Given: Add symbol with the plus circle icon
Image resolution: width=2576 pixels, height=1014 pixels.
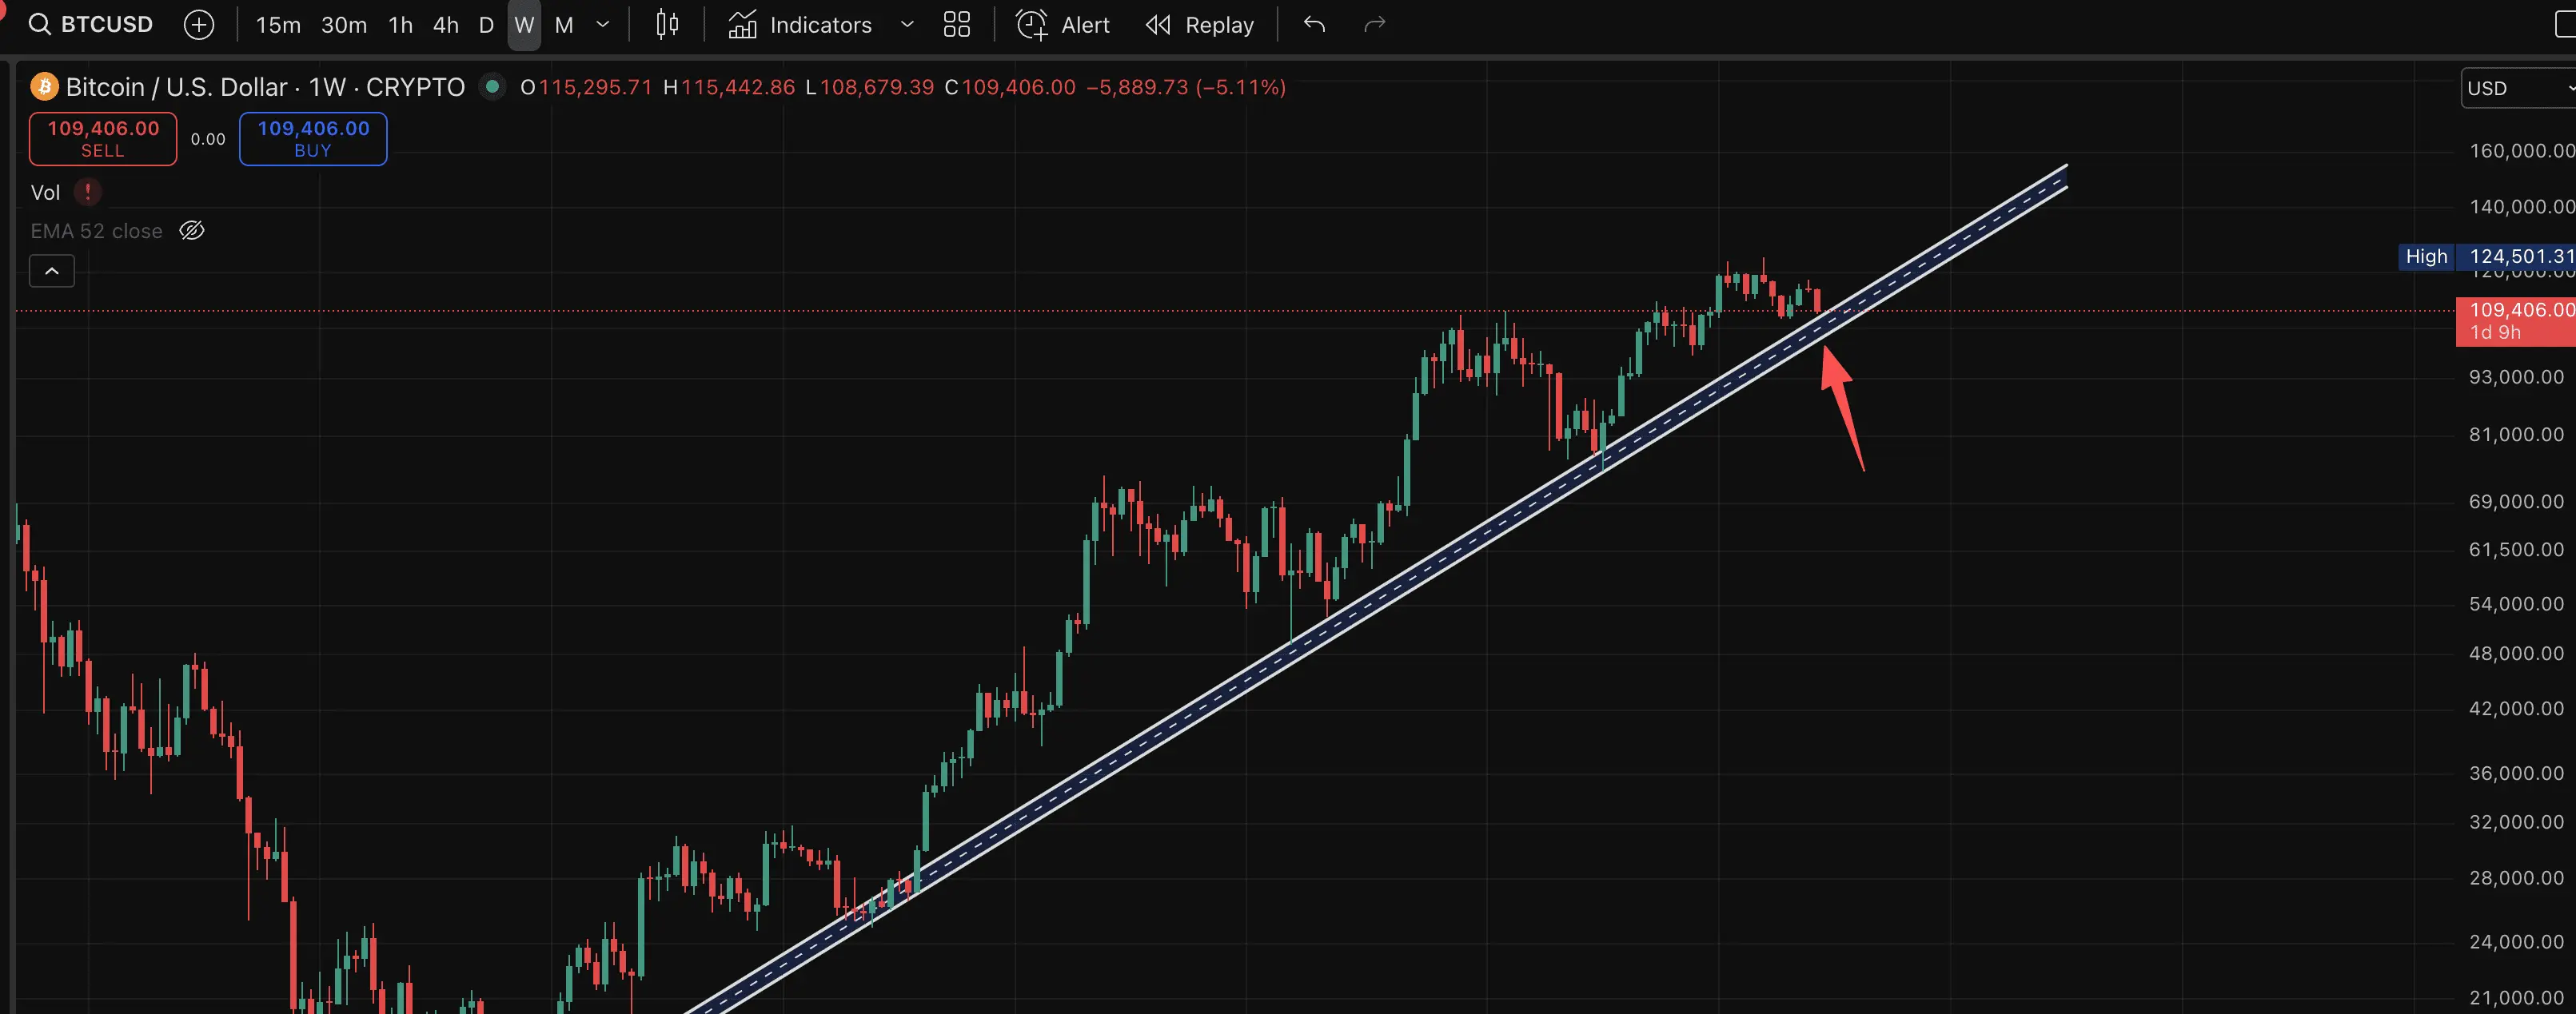Looking at the screenshot, I should click(199, 24).
